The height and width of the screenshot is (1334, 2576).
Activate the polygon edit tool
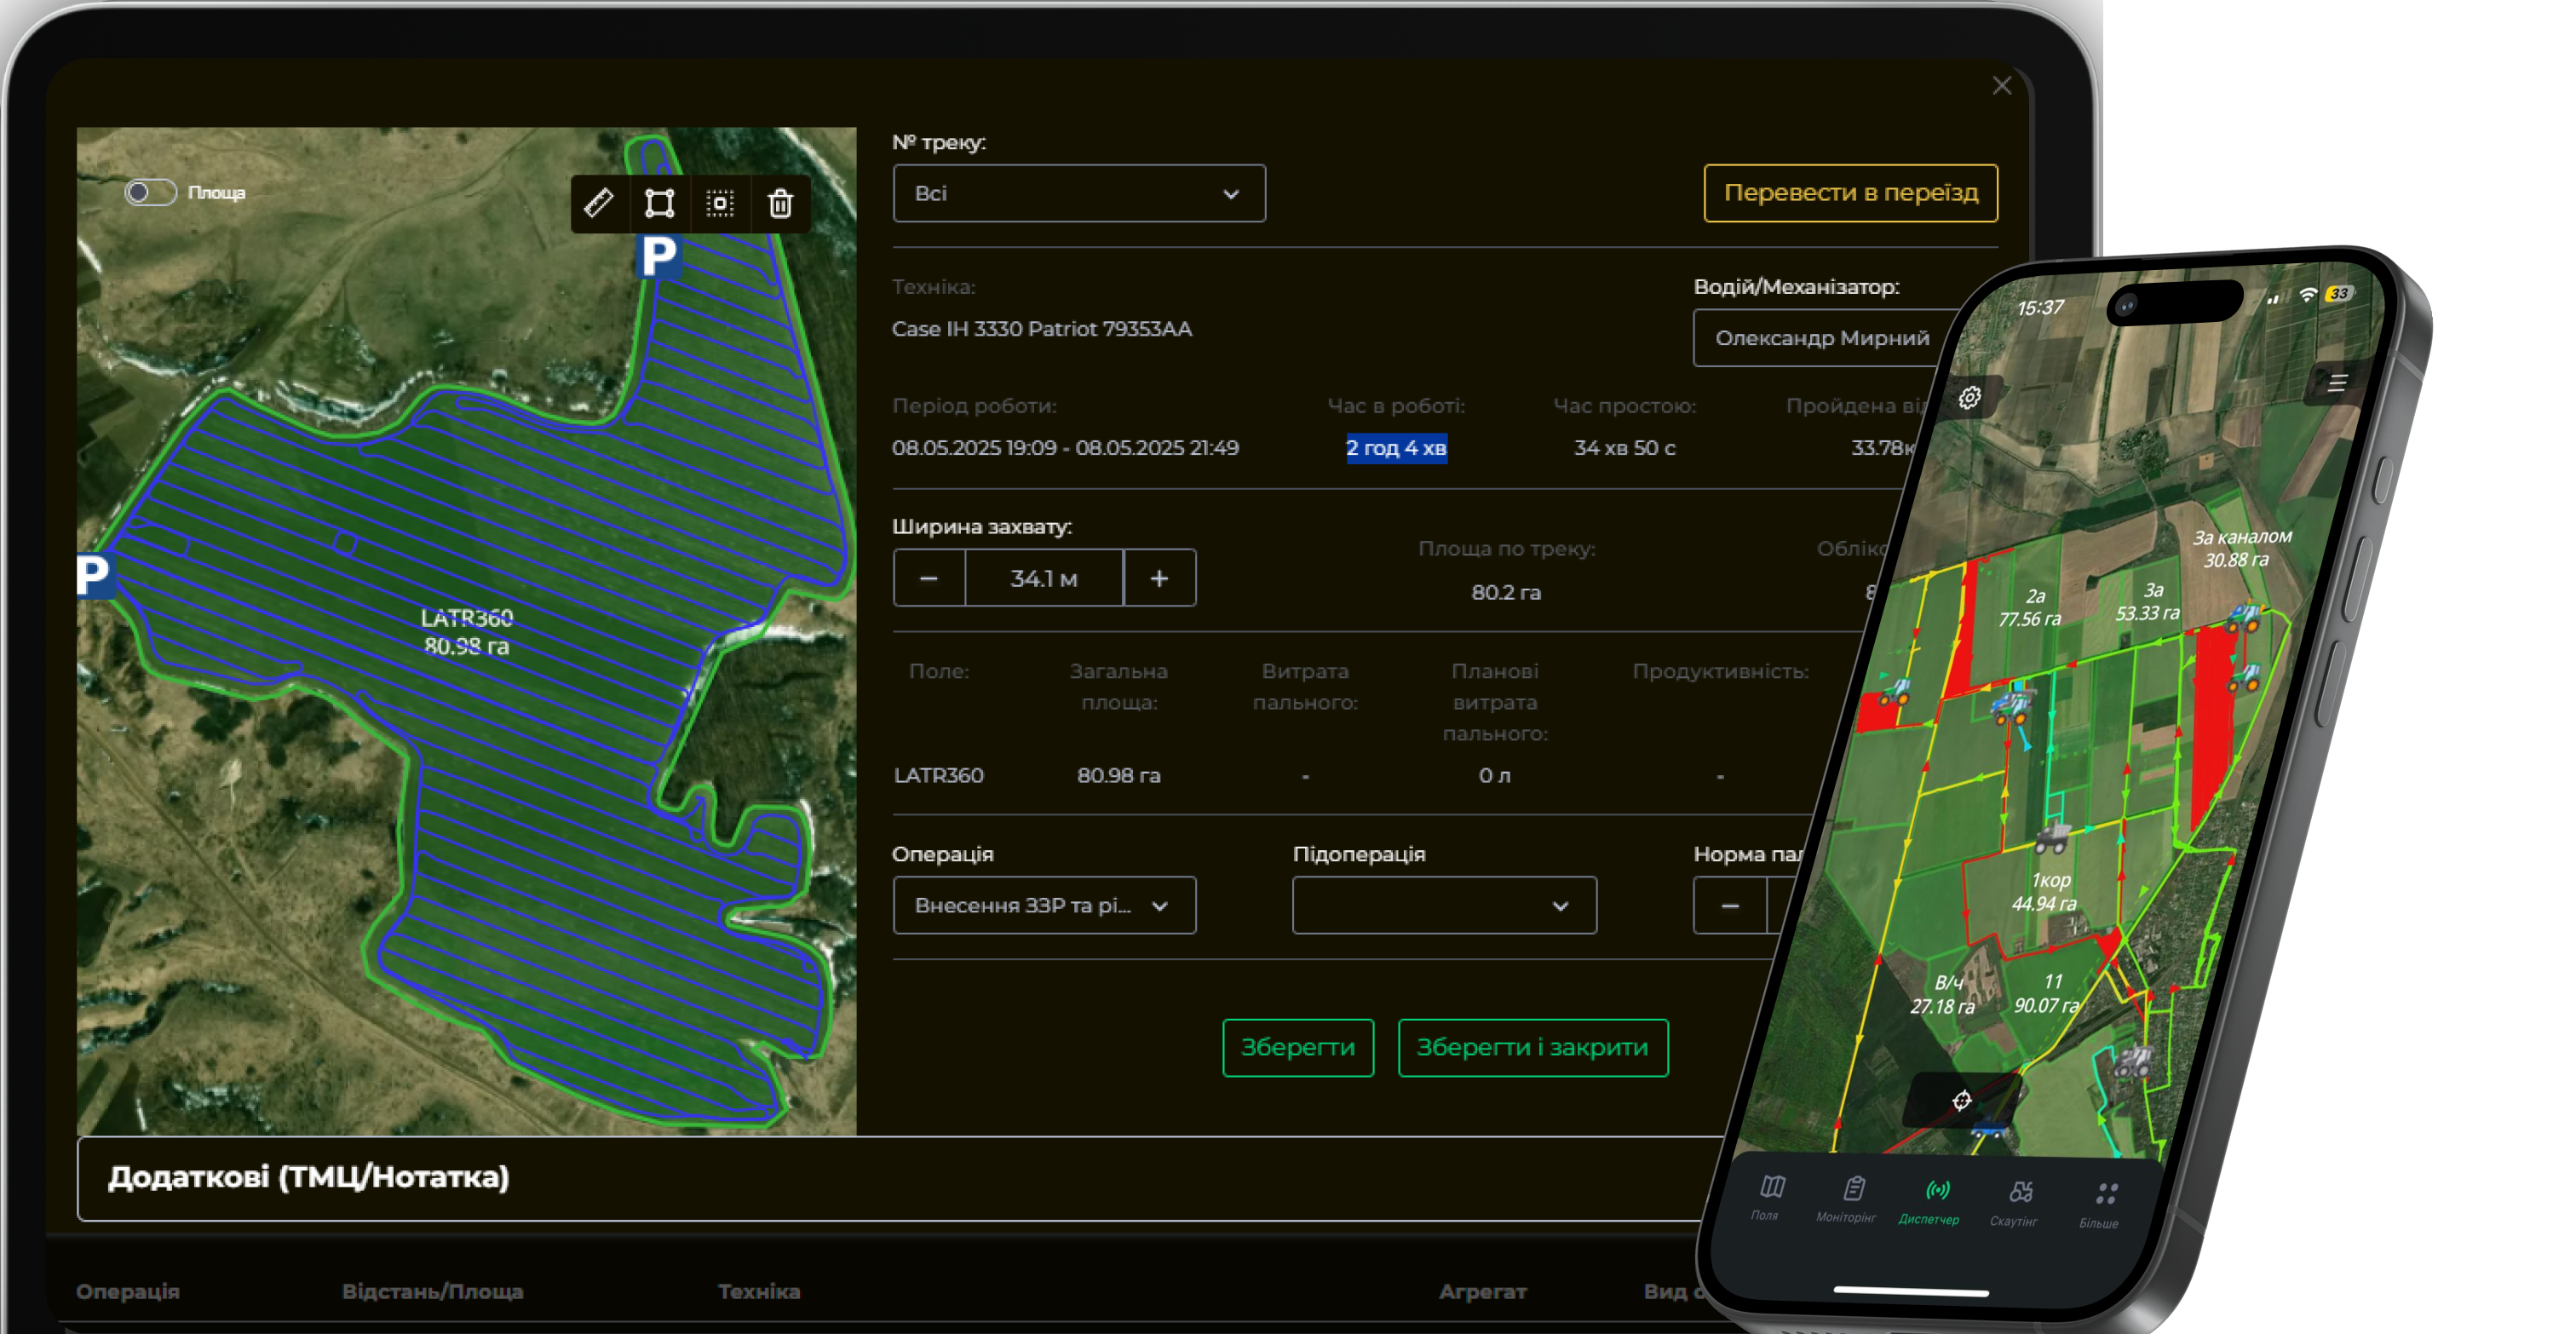tap(660, 203)
